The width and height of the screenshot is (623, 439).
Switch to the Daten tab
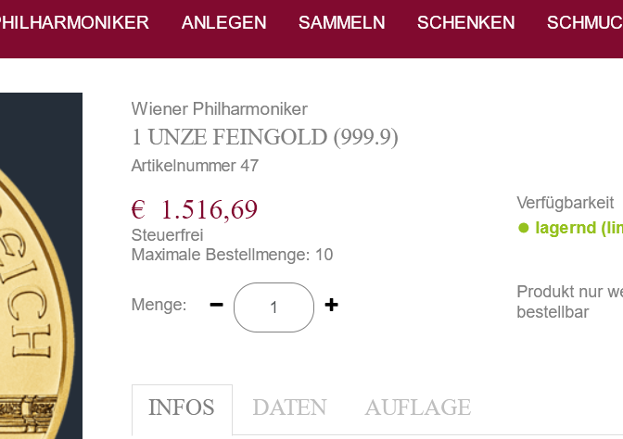pos(289,408)
